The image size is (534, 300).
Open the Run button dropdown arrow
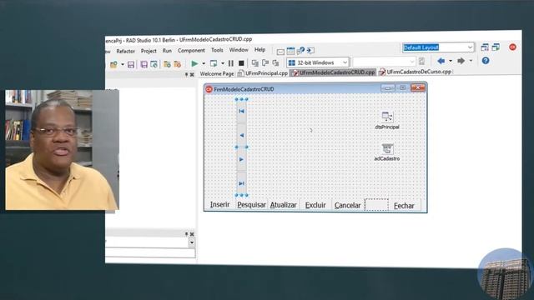click(x=204, y=63)
